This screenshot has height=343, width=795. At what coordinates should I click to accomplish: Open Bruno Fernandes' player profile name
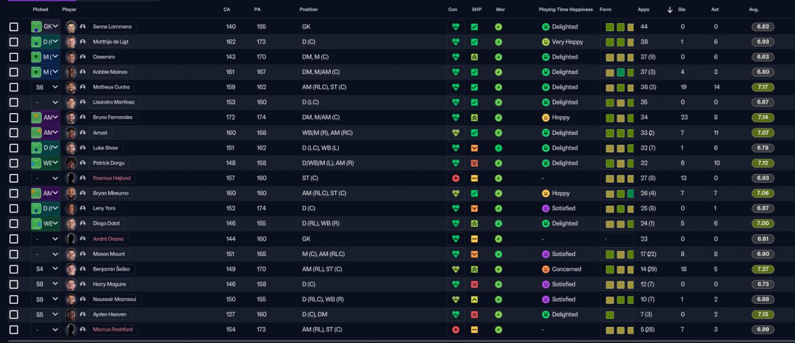point(112,117)
